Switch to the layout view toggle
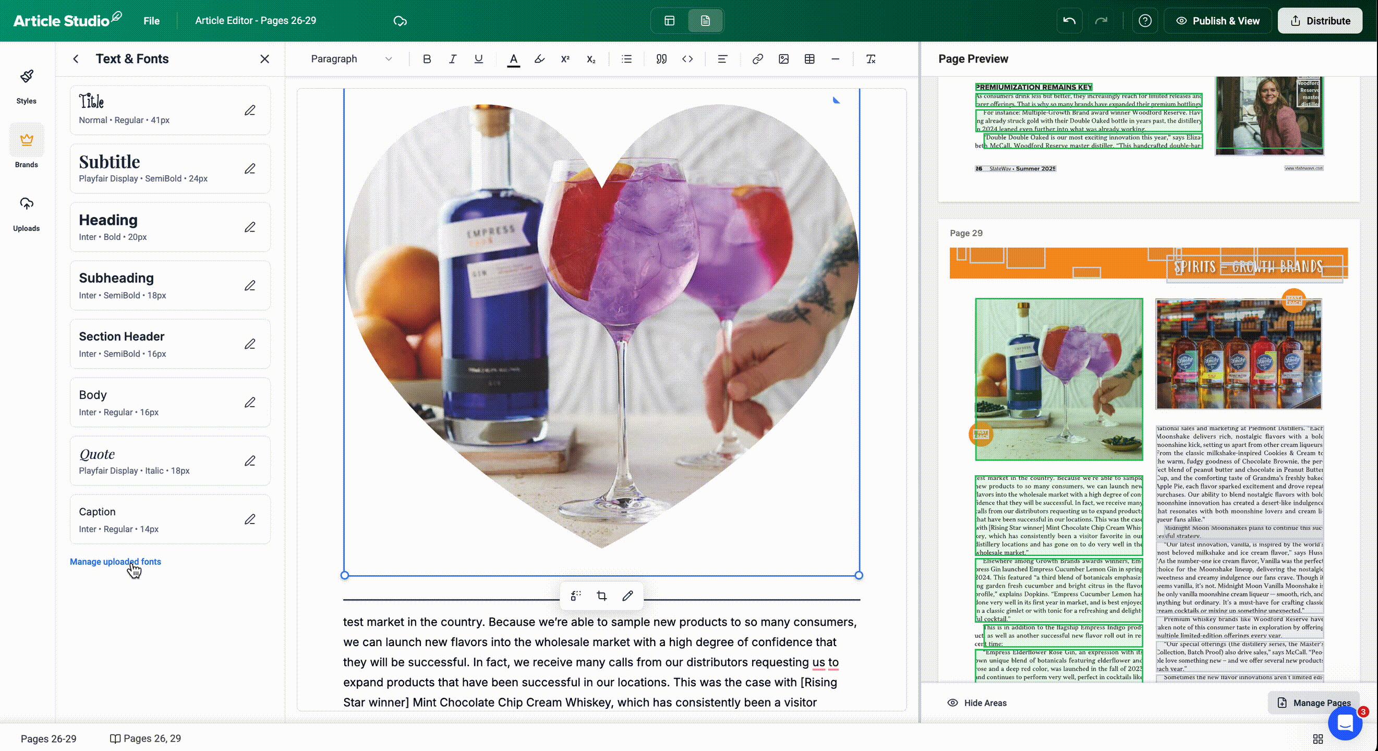 point(669,21)
